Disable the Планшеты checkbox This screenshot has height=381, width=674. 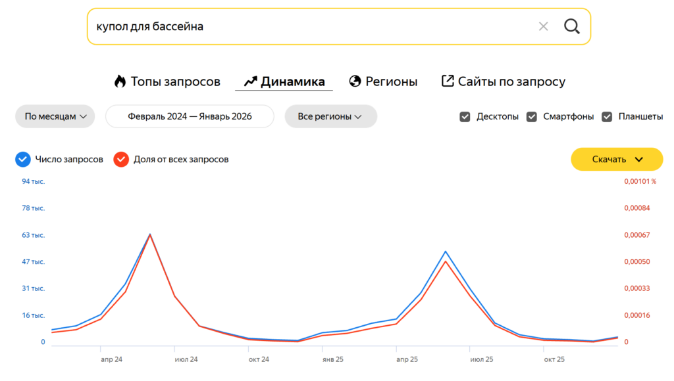click(607, 117)
